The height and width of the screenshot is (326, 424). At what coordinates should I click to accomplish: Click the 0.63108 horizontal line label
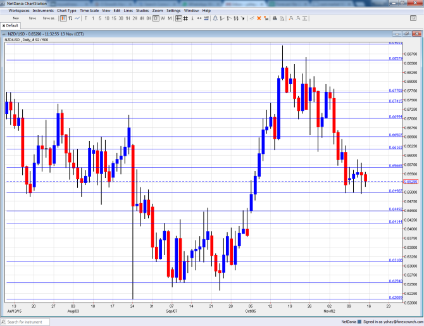click(x=396, y=260)
